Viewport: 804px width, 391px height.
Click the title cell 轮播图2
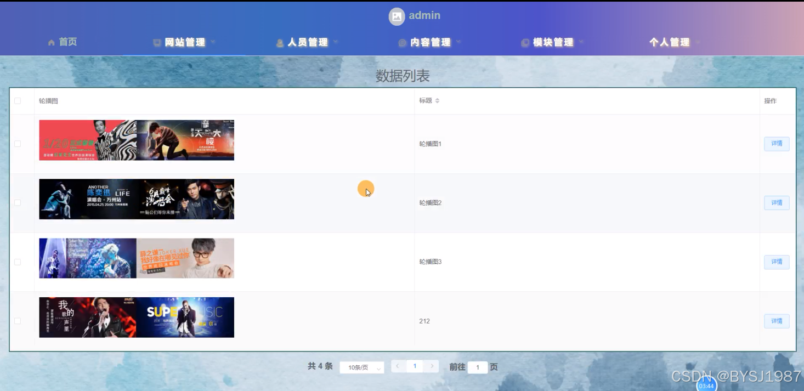click(x=430, y=203)
